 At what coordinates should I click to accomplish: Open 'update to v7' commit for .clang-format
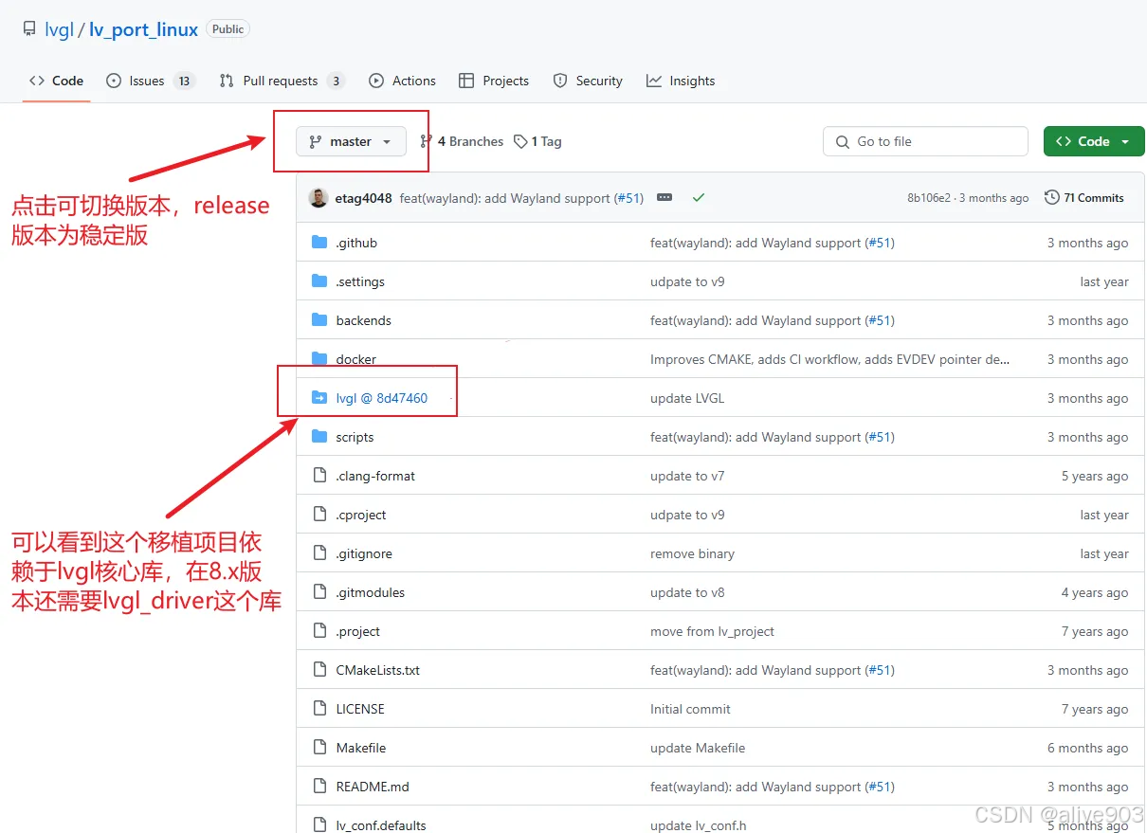click(687, 476)
